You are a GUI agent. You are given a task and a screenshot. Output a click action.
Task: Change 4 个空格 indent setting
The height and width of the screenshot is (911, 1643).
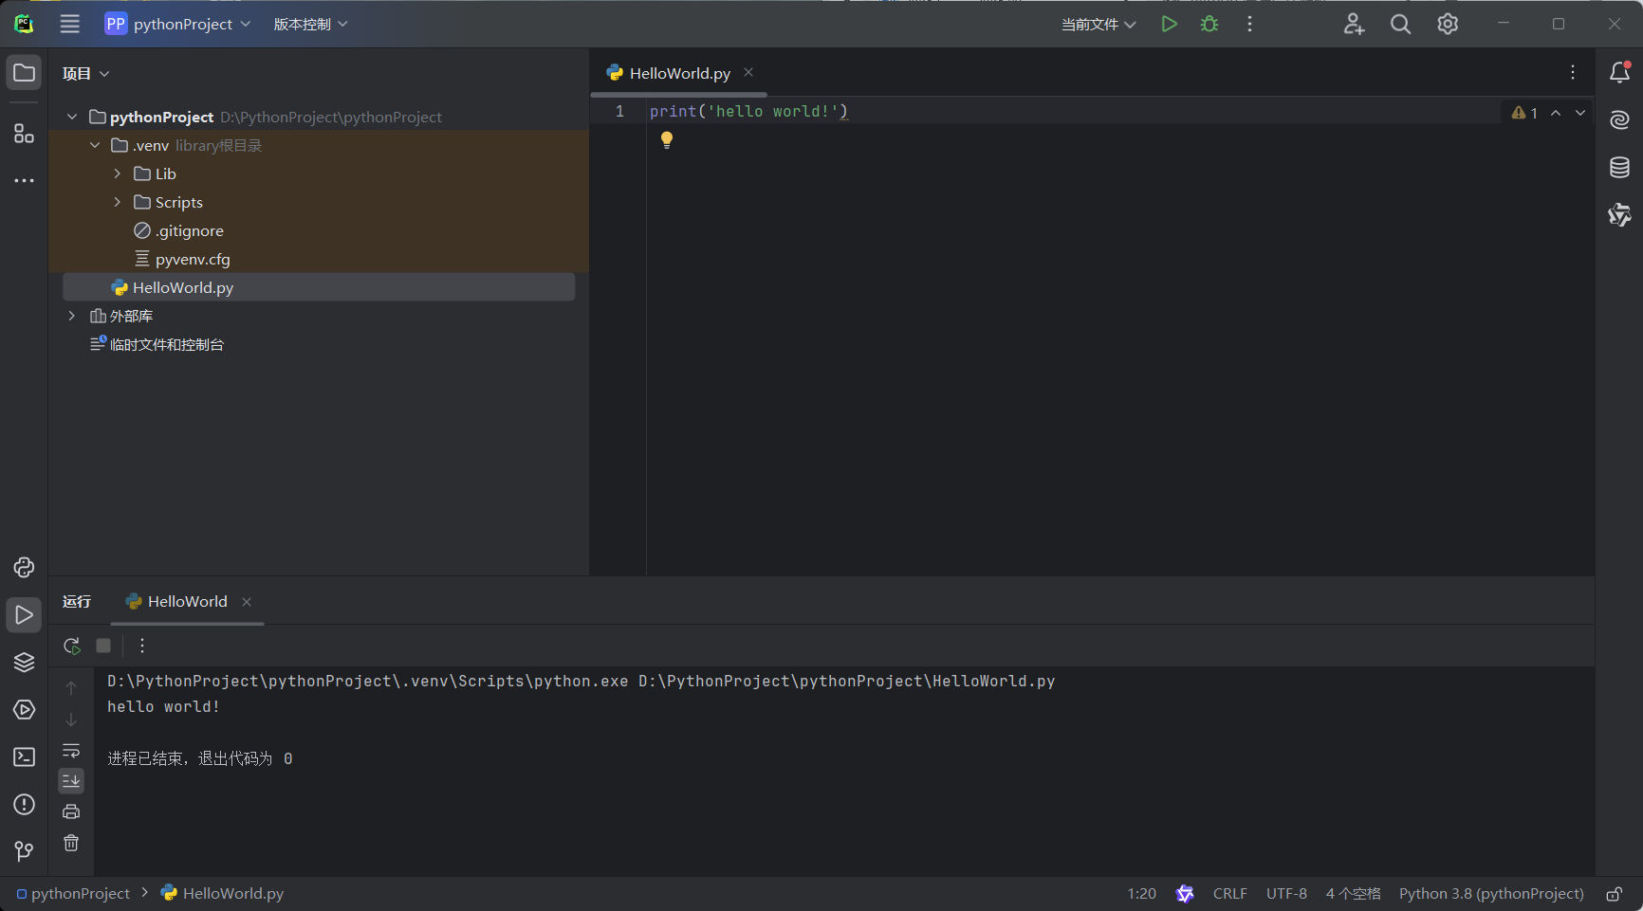[x=1354, y=894]
